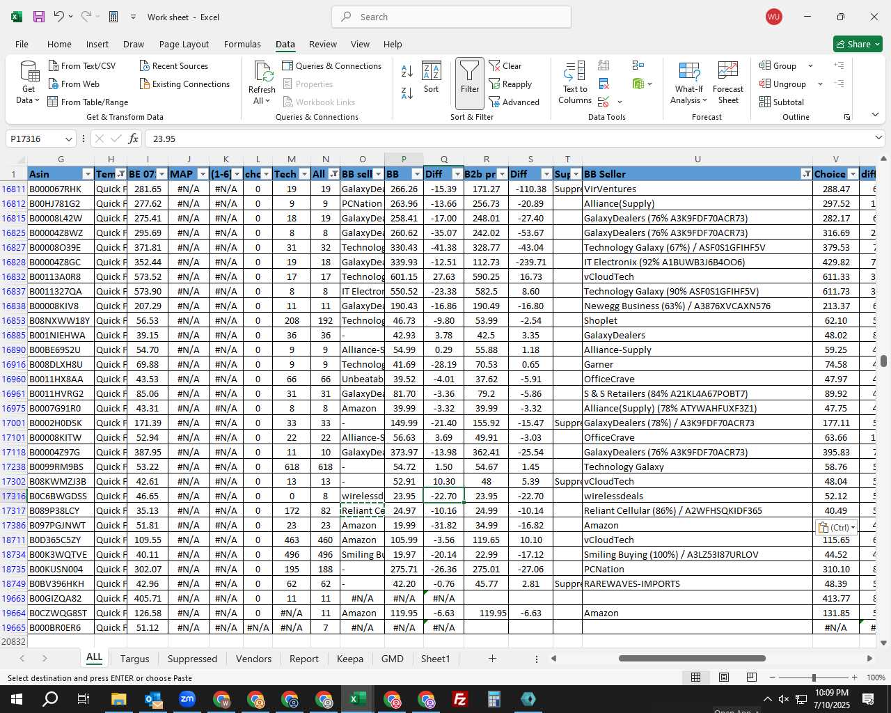Toggle the Filter button in ribbon

[470, 83]
